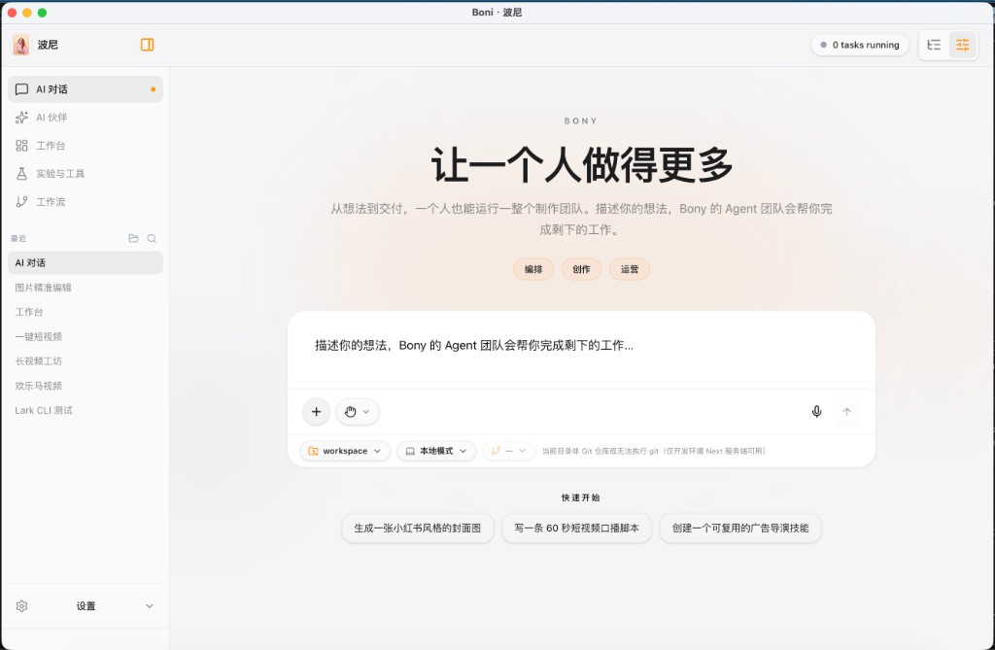Click the git status notice text
Image resolution: width=995 pixels, height=650 pixels.
pos(654,452)
